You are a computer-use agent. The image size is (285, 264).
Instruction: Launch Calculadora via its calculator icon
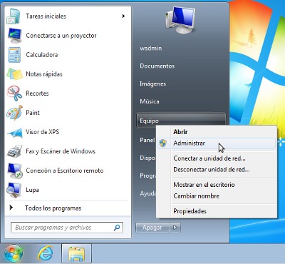15,55
